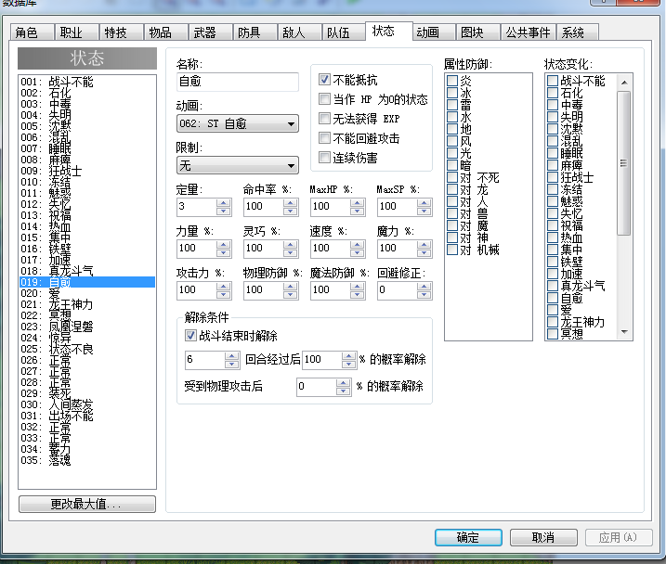Viewport: 666px width, 564px height.
Task: Select state 023: 凤凰涅磐
Action: pyautogui.click(x=87, y=327)
